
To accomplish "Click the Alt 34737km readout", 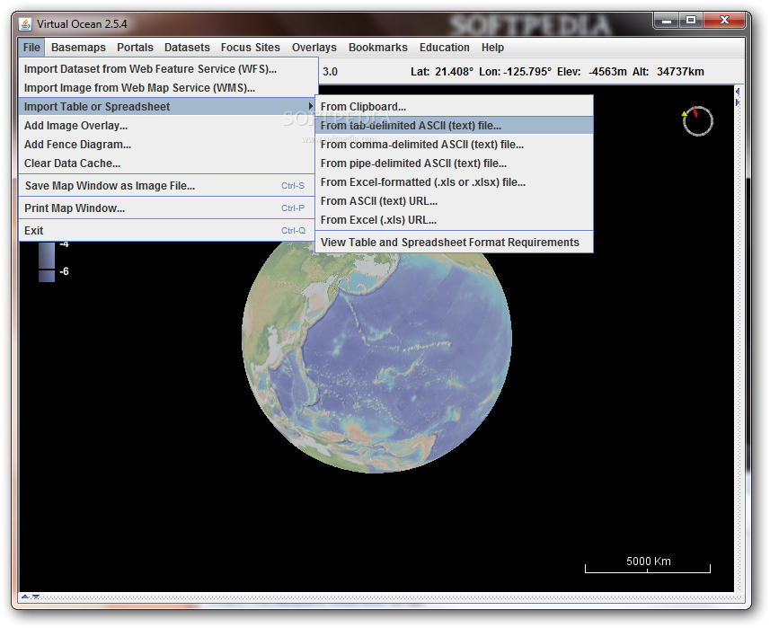I will pyautogui.click(x=668, y=72).
